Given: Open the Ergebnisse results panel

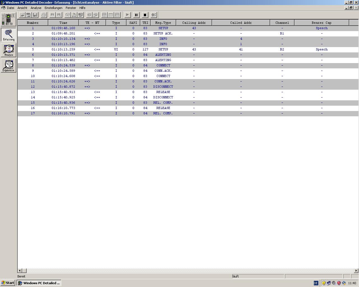Looking at the screenshot, I should 8,65.
